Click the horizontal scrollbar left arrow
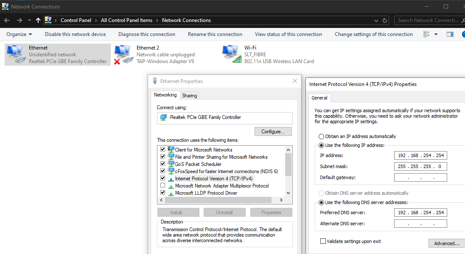 coord(161,200)
